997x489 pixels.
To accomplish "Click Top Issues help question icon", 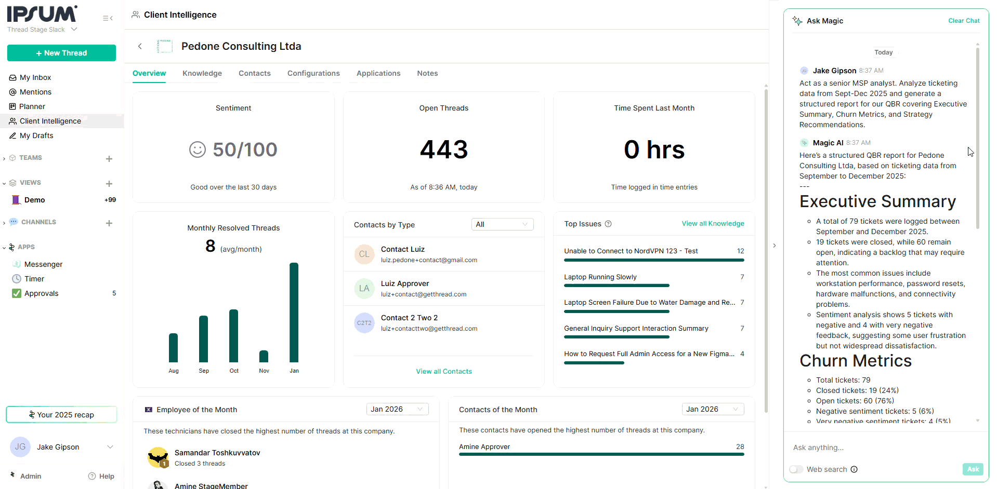I will pos(608,224).
